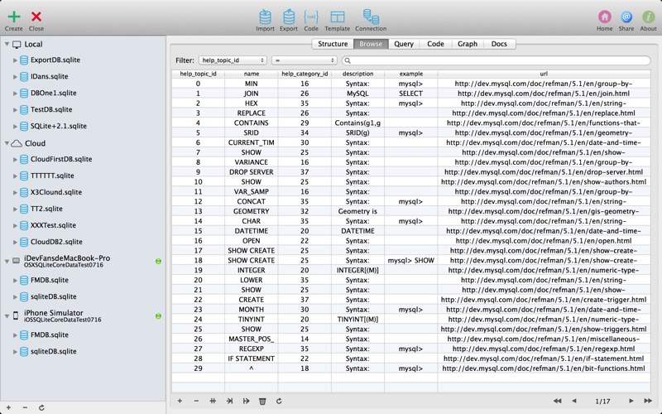Expand the IDans.sqlite database
This screenshot has height=414, width=662.
15,77
